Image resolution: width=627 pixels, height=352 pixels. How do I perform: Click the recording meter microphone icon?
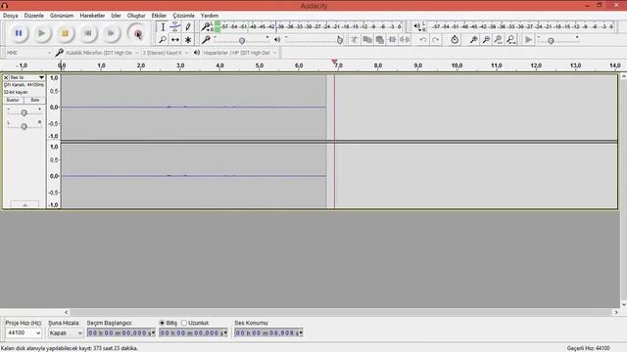(x=206, y=26)
